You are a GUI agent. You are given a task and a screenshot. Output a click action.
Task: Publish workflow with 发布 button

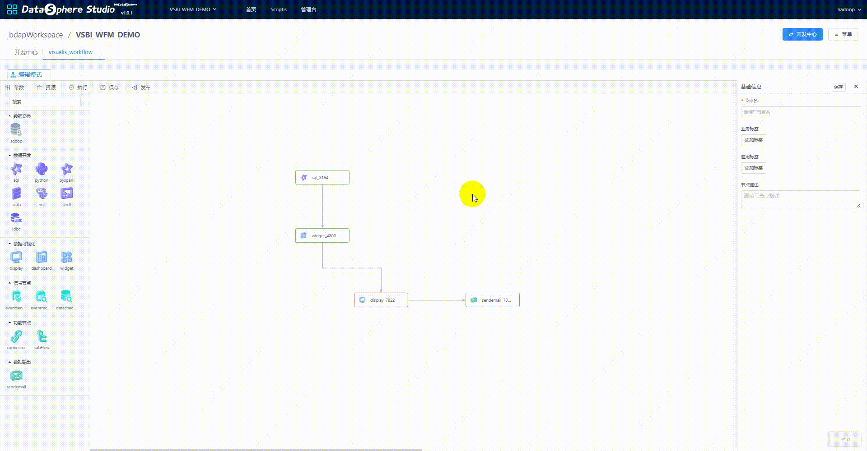click(141, 87)
